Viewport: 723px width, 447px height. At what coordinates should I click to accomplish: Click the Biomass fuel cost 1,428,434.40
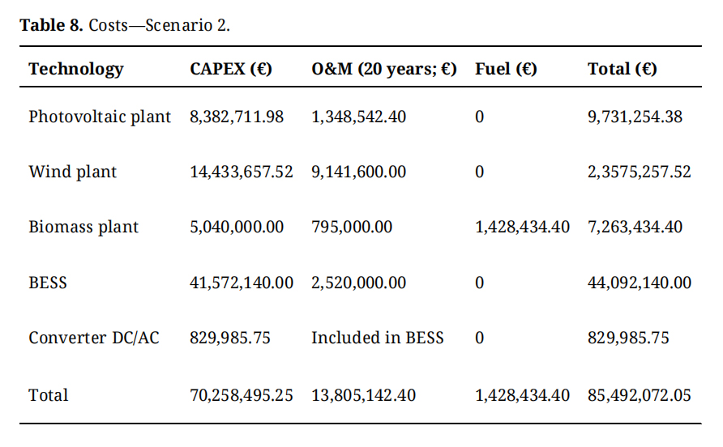pyautogui.click(x=522, y=227)
